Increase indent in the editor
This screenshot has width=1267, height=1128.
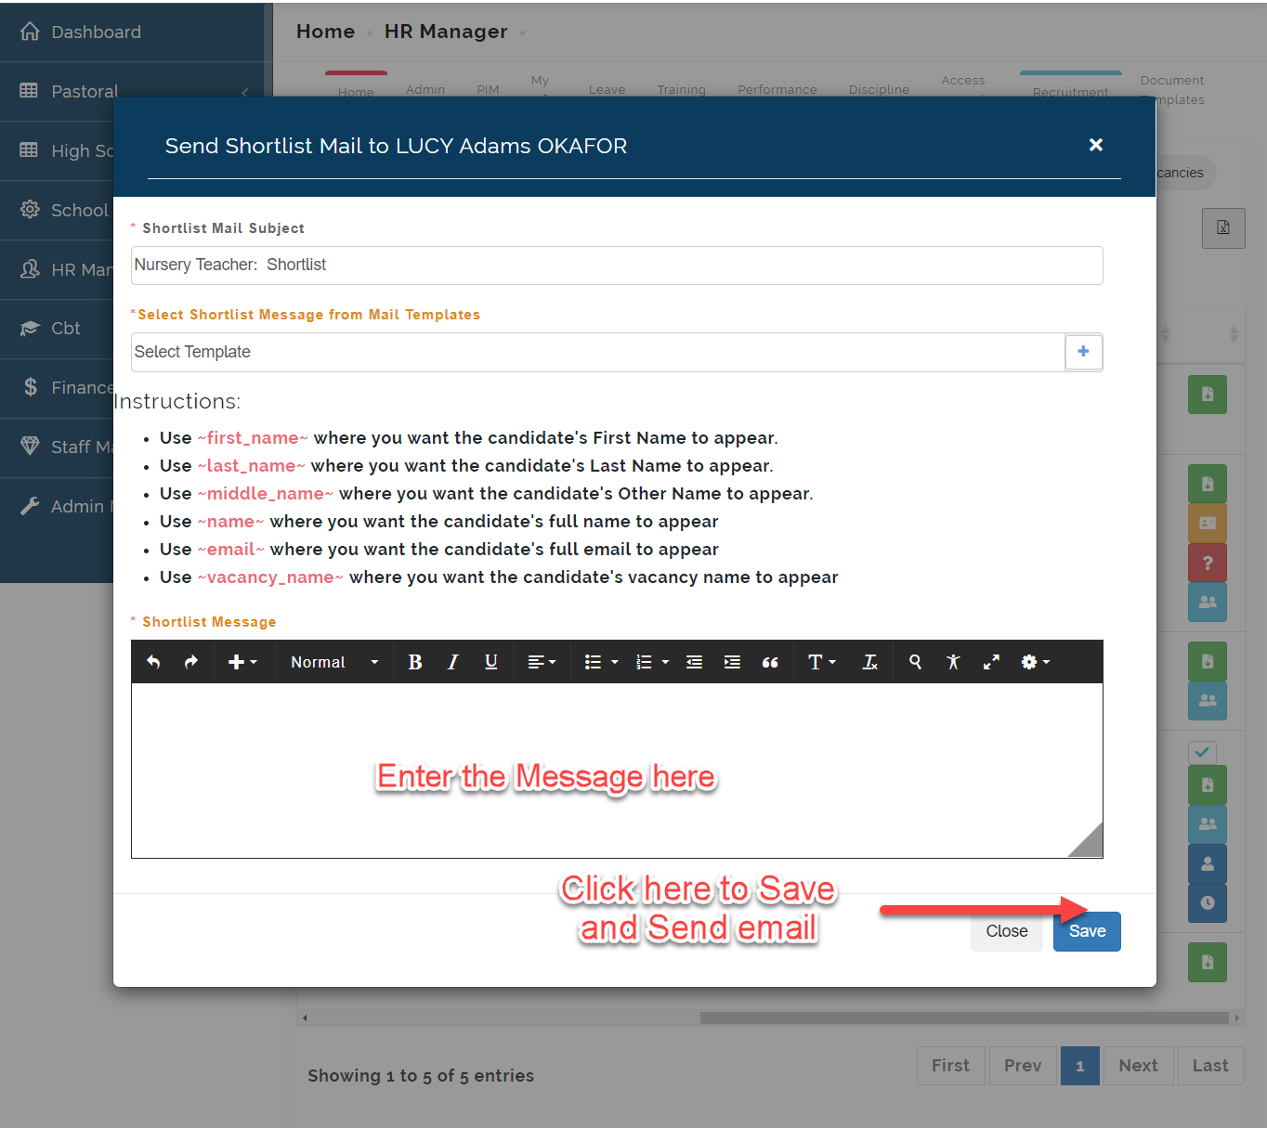pos(732,662)
